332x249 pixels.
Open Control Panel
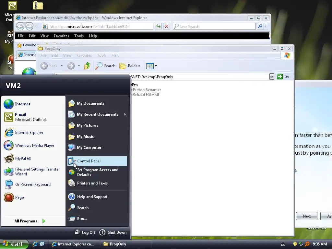97,161
